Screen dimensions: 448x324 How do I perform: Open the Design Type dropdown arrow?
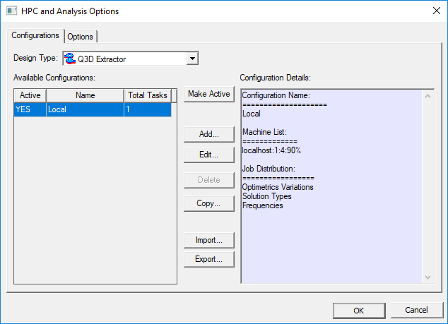(x=193, y=59)
